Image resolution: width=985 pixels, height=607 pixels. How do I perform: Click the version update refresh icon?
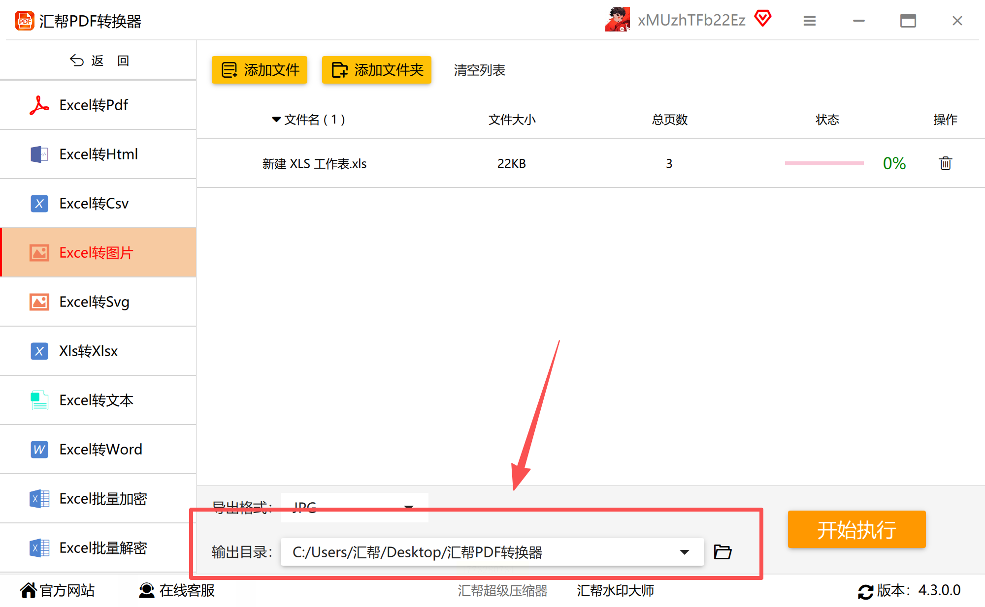pyautogui.click(x=865, y=591)
